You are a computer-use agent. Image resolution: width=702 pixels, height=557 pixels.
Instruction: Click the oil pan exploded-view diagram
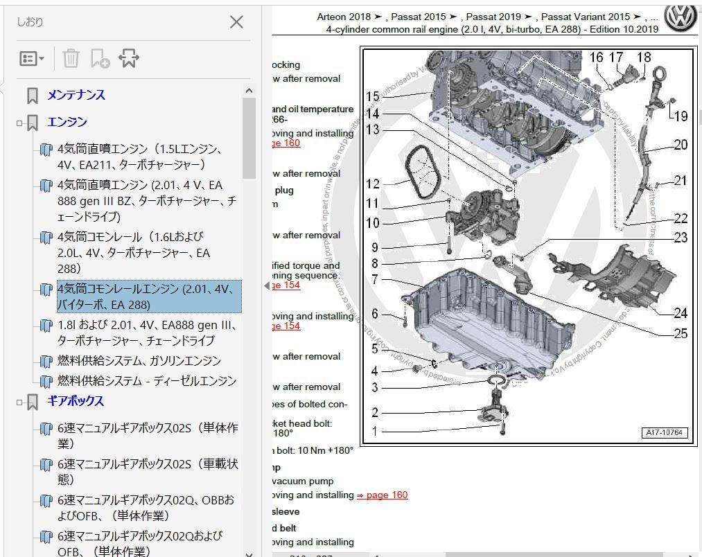point(529,246)
